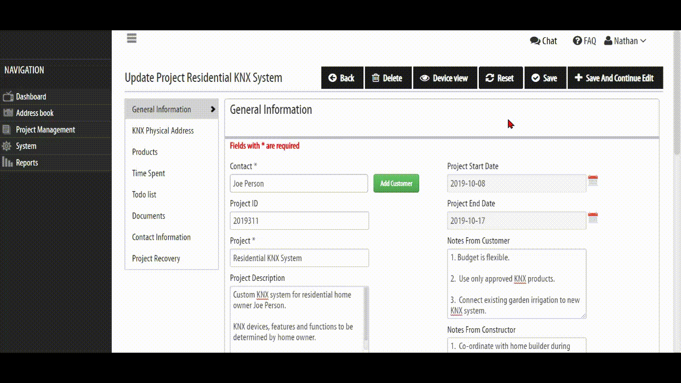Open the Project End Date calendar icon
Screen dimensions: 681x383
pyautogui.click(x=593, y=218)
